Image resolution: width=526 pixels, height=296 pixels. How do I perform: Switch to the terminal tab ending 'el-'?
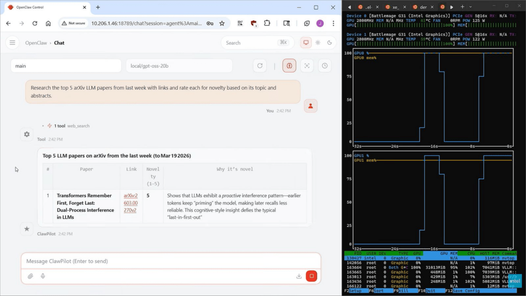click(368, 7)
